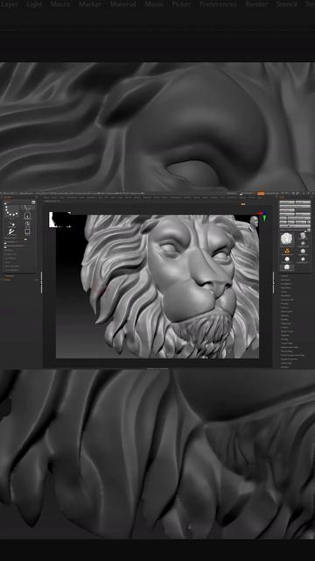The width and height of the screenshot is (315, 561).
Task: Expand the Unified Skin subpalette
Action: 286,363
